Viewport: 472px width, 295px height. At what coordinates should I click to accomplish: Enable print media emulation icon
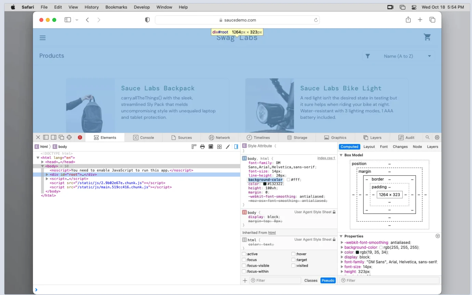click(202, 146)
